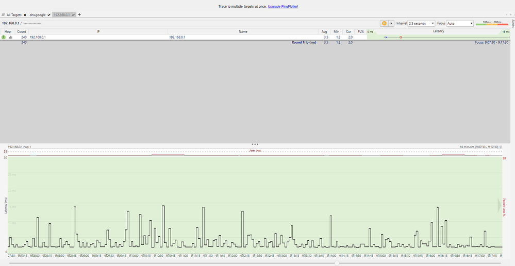The width and height of the screenshot is (515, 266).
Task: Switch to the dns.google tab
Action: (x=39, y=15)
